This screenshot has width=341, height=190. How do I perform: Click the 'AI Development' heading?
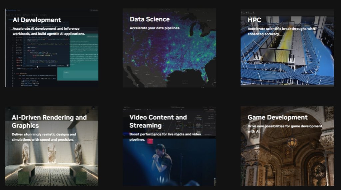pyautogui.click(x=37, y=20)
